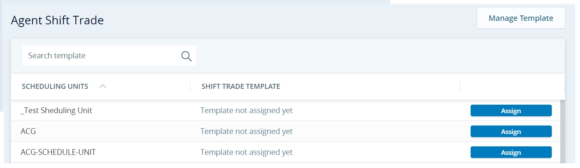Assign template to ACG row
The width and height of the screenshot is (580, 168).
(511, 131)
